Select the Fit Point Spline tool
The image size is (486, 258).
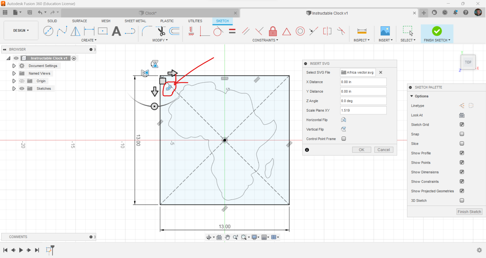(62, 31)
